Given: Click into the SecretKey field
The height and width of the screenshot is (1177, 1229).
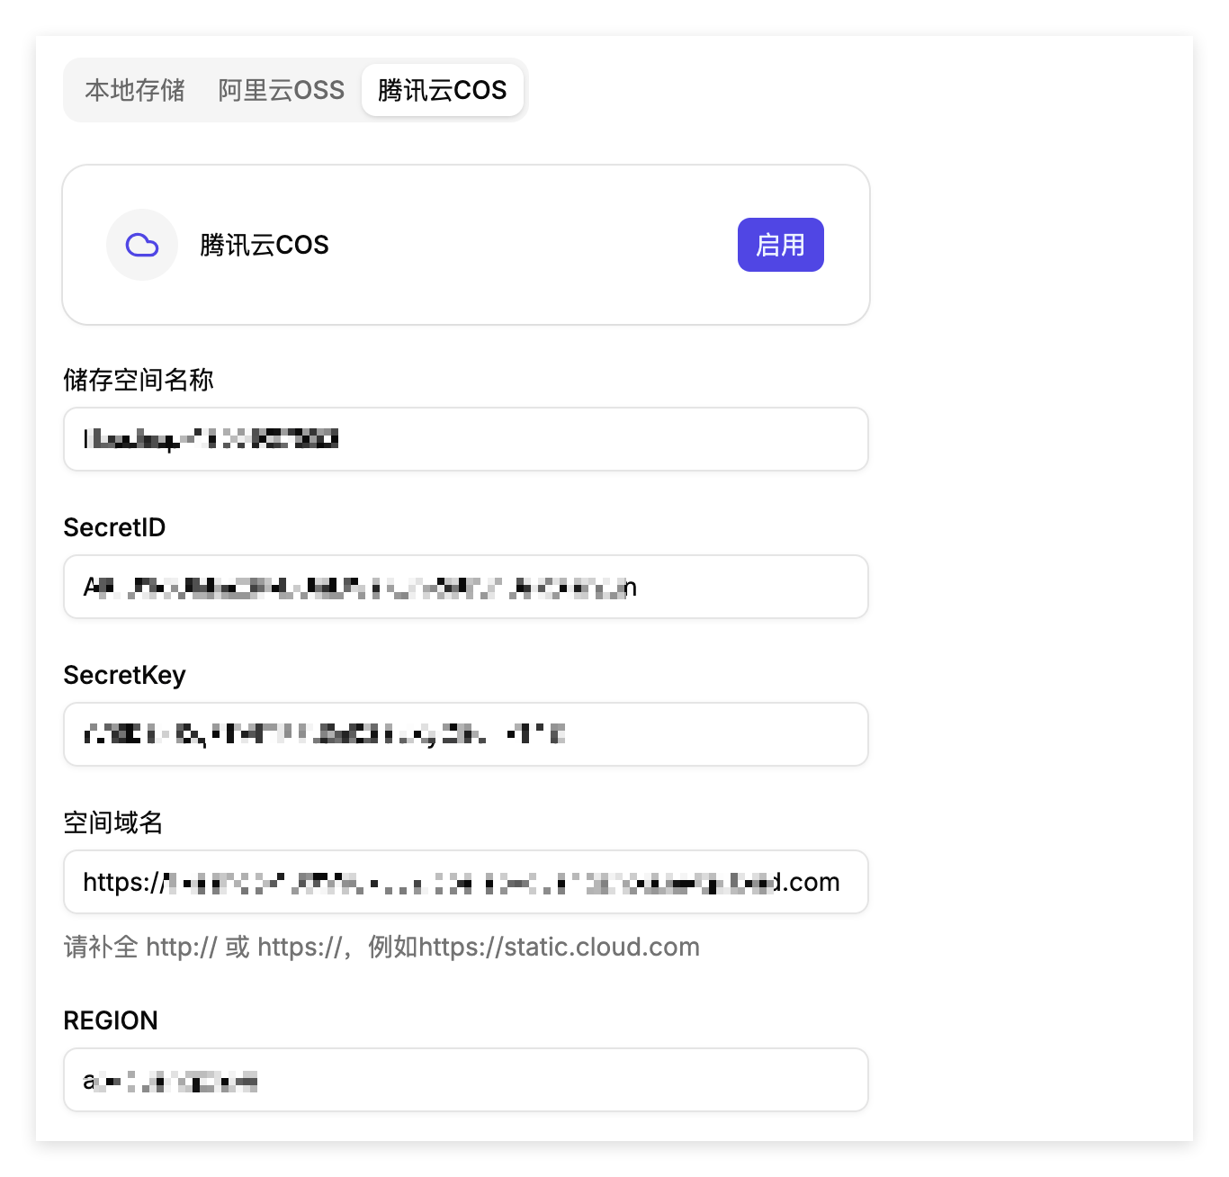Looking at the screenshot, I should 466,734.
